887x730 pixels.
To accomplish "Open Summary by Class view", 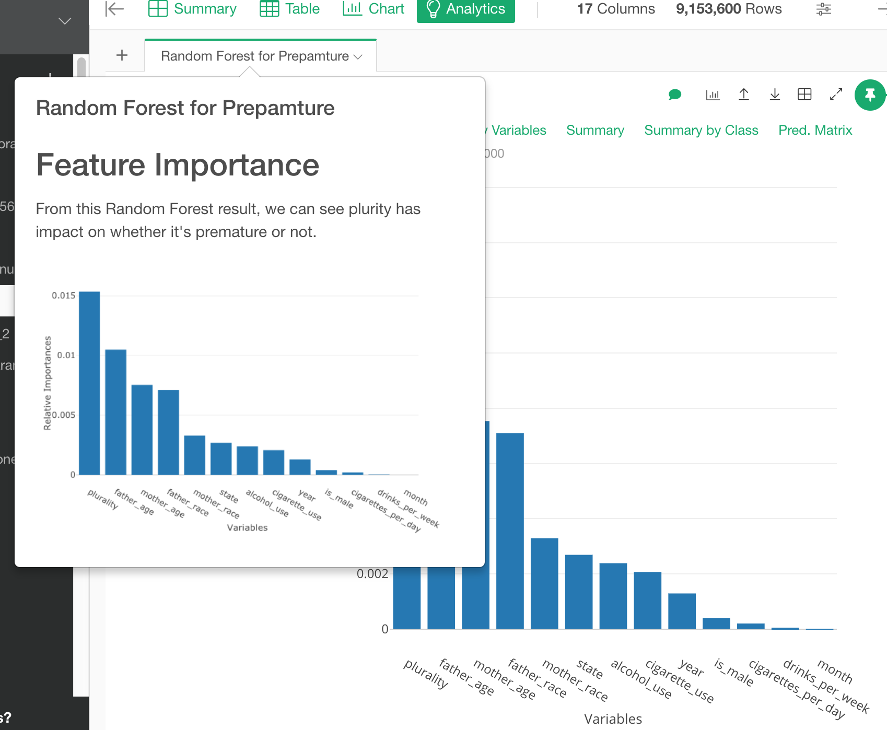I will [x=702, y=130].
